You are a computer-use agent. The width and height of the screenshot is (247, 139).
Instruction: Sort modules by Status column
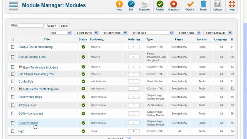pos(83,39)
